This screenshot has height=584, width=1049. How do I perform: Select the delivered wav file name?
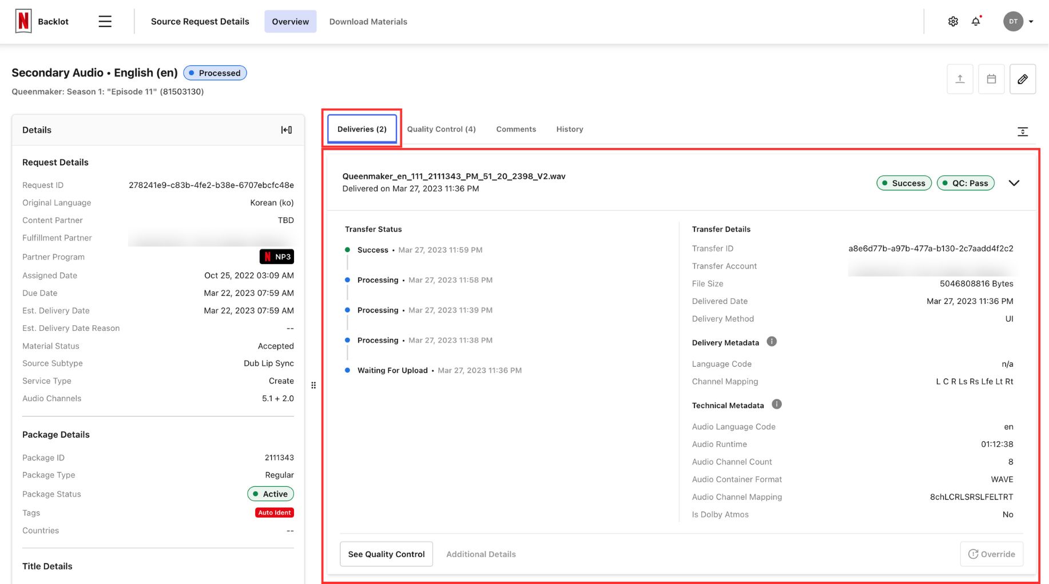(454, 176)
